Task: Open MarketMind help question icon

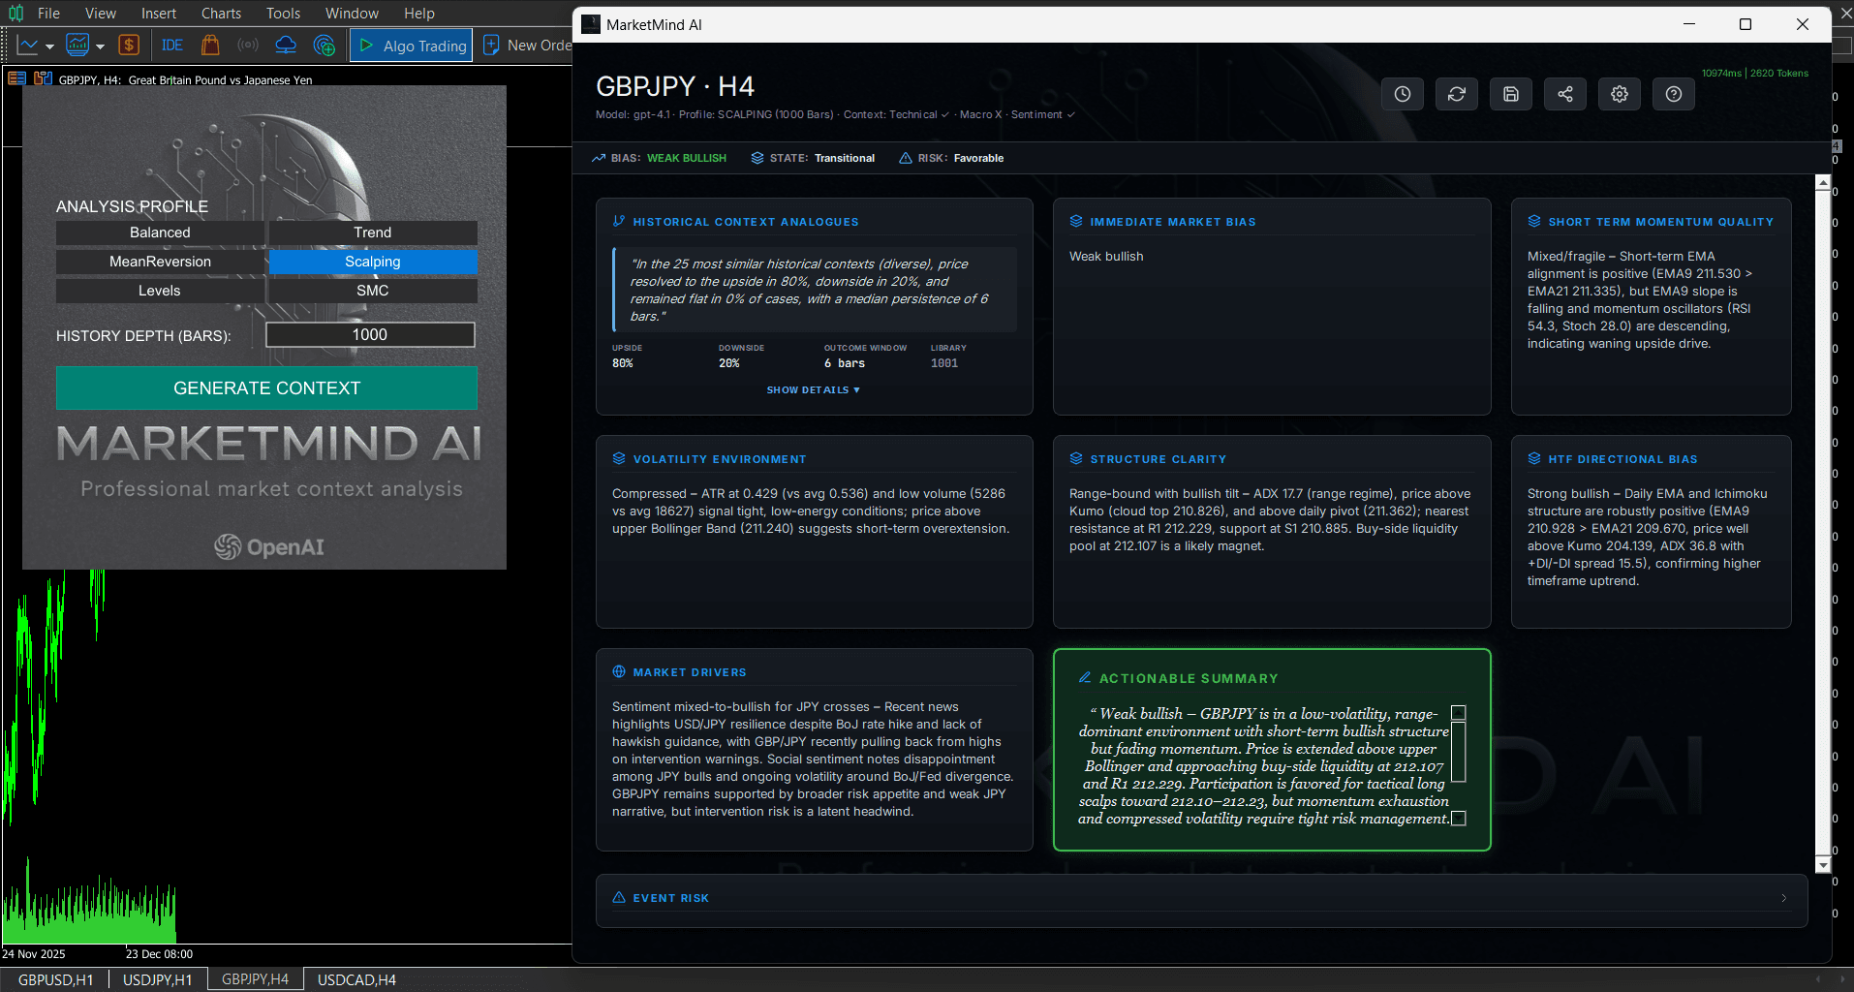Action: (x=1674, y=94)
